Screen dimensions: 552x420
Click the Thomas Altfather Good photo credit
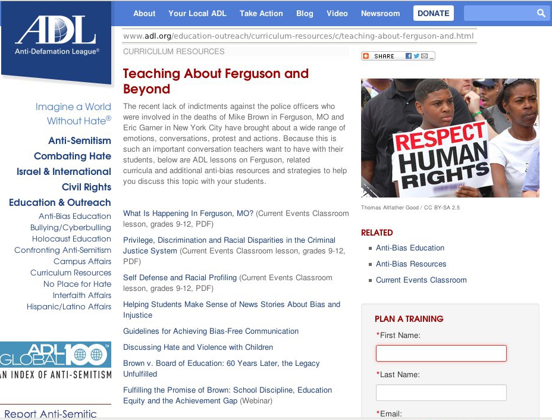pyautogui.click(x=410, y=208)
